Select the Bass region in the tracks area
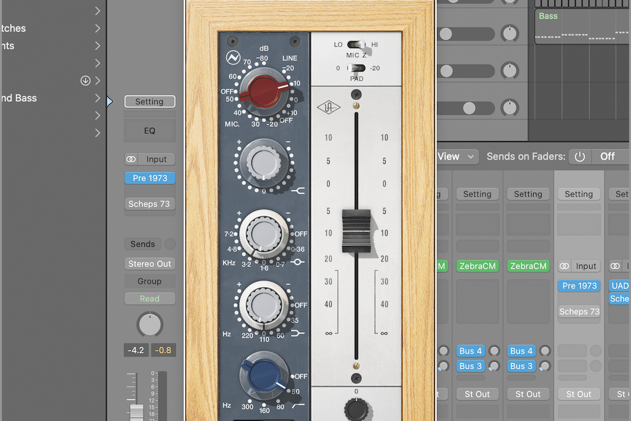Image resolution: width=631 pixels, height=421 pixels. [583, 27]
